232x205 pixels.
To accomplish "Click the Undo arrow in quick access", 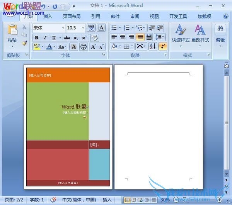I will pos(43,7).
